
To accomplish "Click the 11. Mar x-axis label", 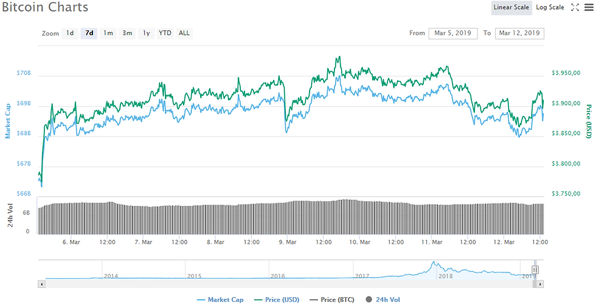I will click(432, 242).
